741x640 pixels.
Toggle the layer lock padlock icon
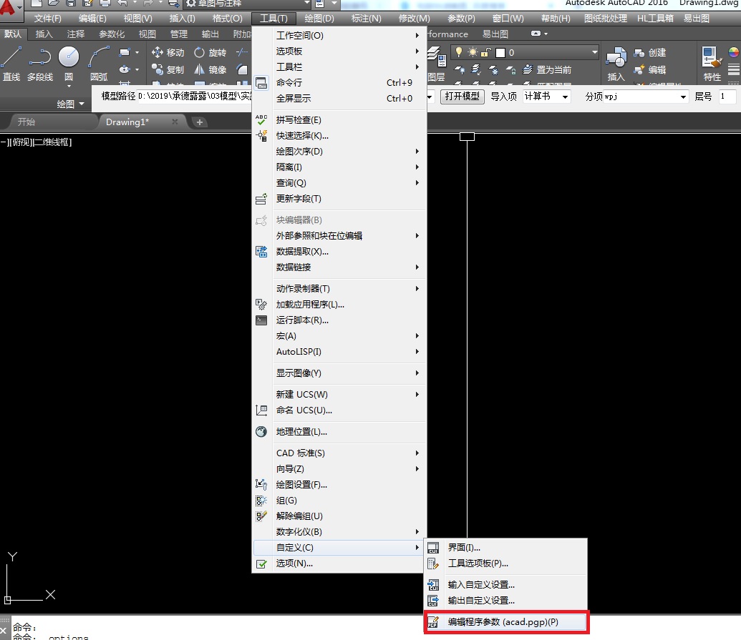[485, 52]
